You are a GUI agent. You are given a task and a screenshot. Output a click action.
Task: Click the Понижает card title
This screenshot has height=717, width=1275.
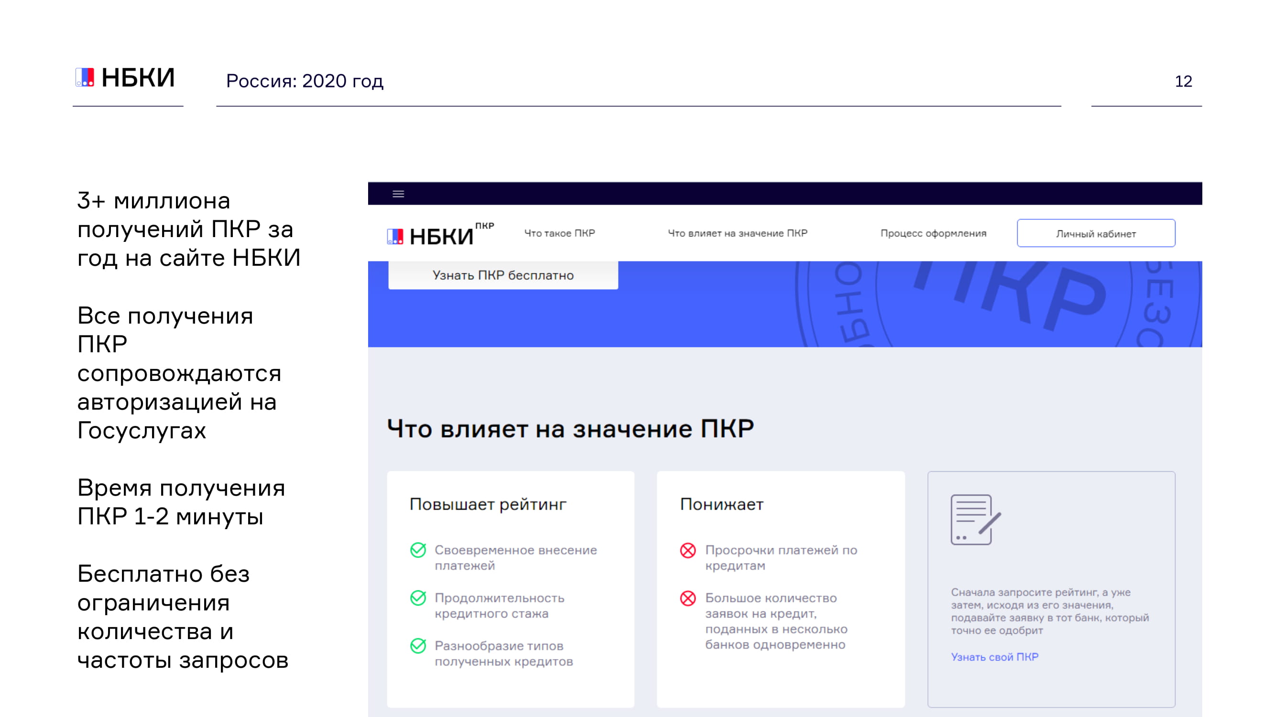click(x=722, y=504)
